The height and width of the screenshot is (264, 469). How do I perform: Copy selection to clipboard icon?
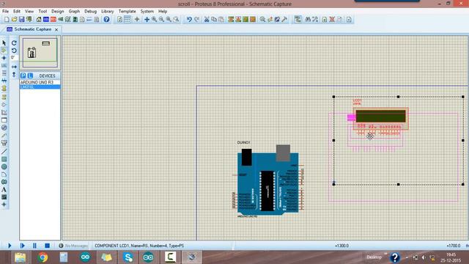pos(214,20)
